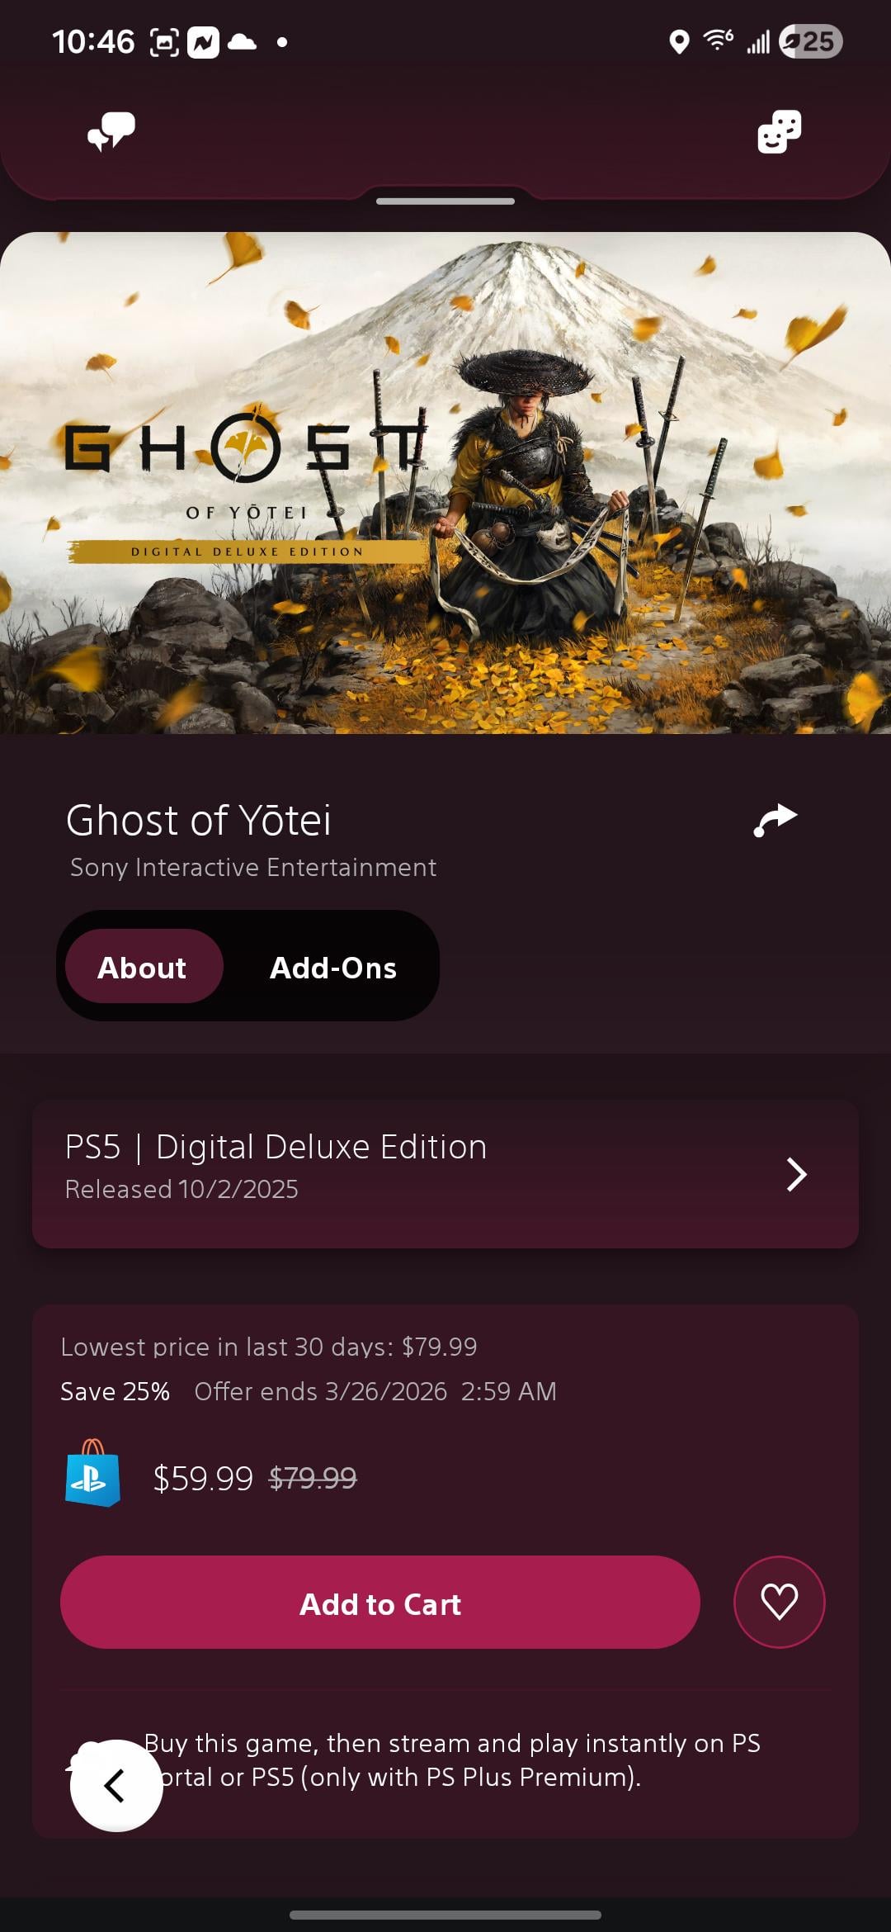The height and width of the screenshot is (1932, 891).
Task: Tap the chevron beside Released 10/2/2025
Action: (796, 1174)
